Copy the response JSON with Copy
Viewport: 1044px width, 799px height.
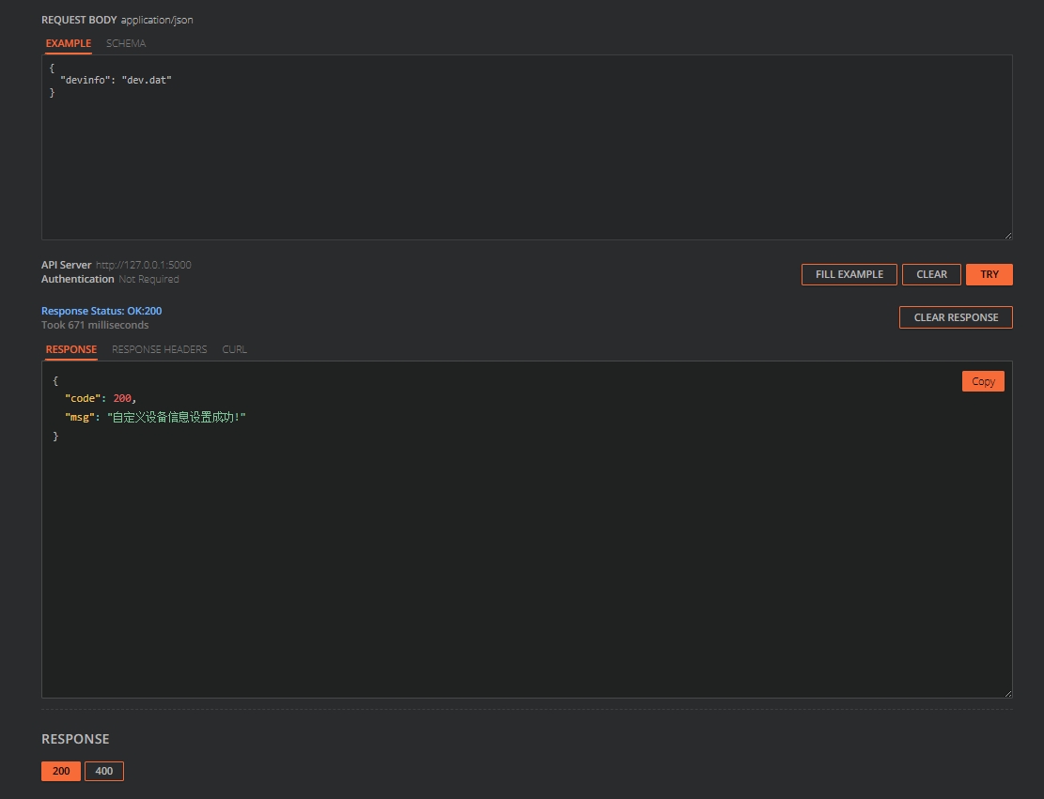point(983,381)
